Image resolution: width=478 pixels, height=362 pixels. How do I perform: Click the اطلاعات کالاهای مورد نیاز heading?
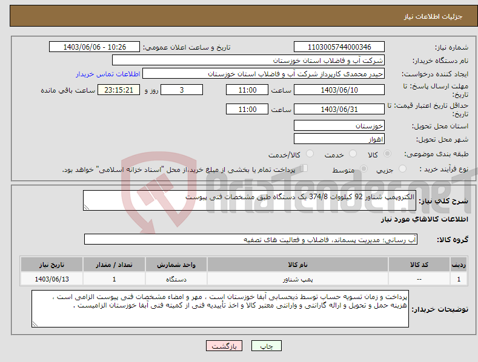[424, 219]
